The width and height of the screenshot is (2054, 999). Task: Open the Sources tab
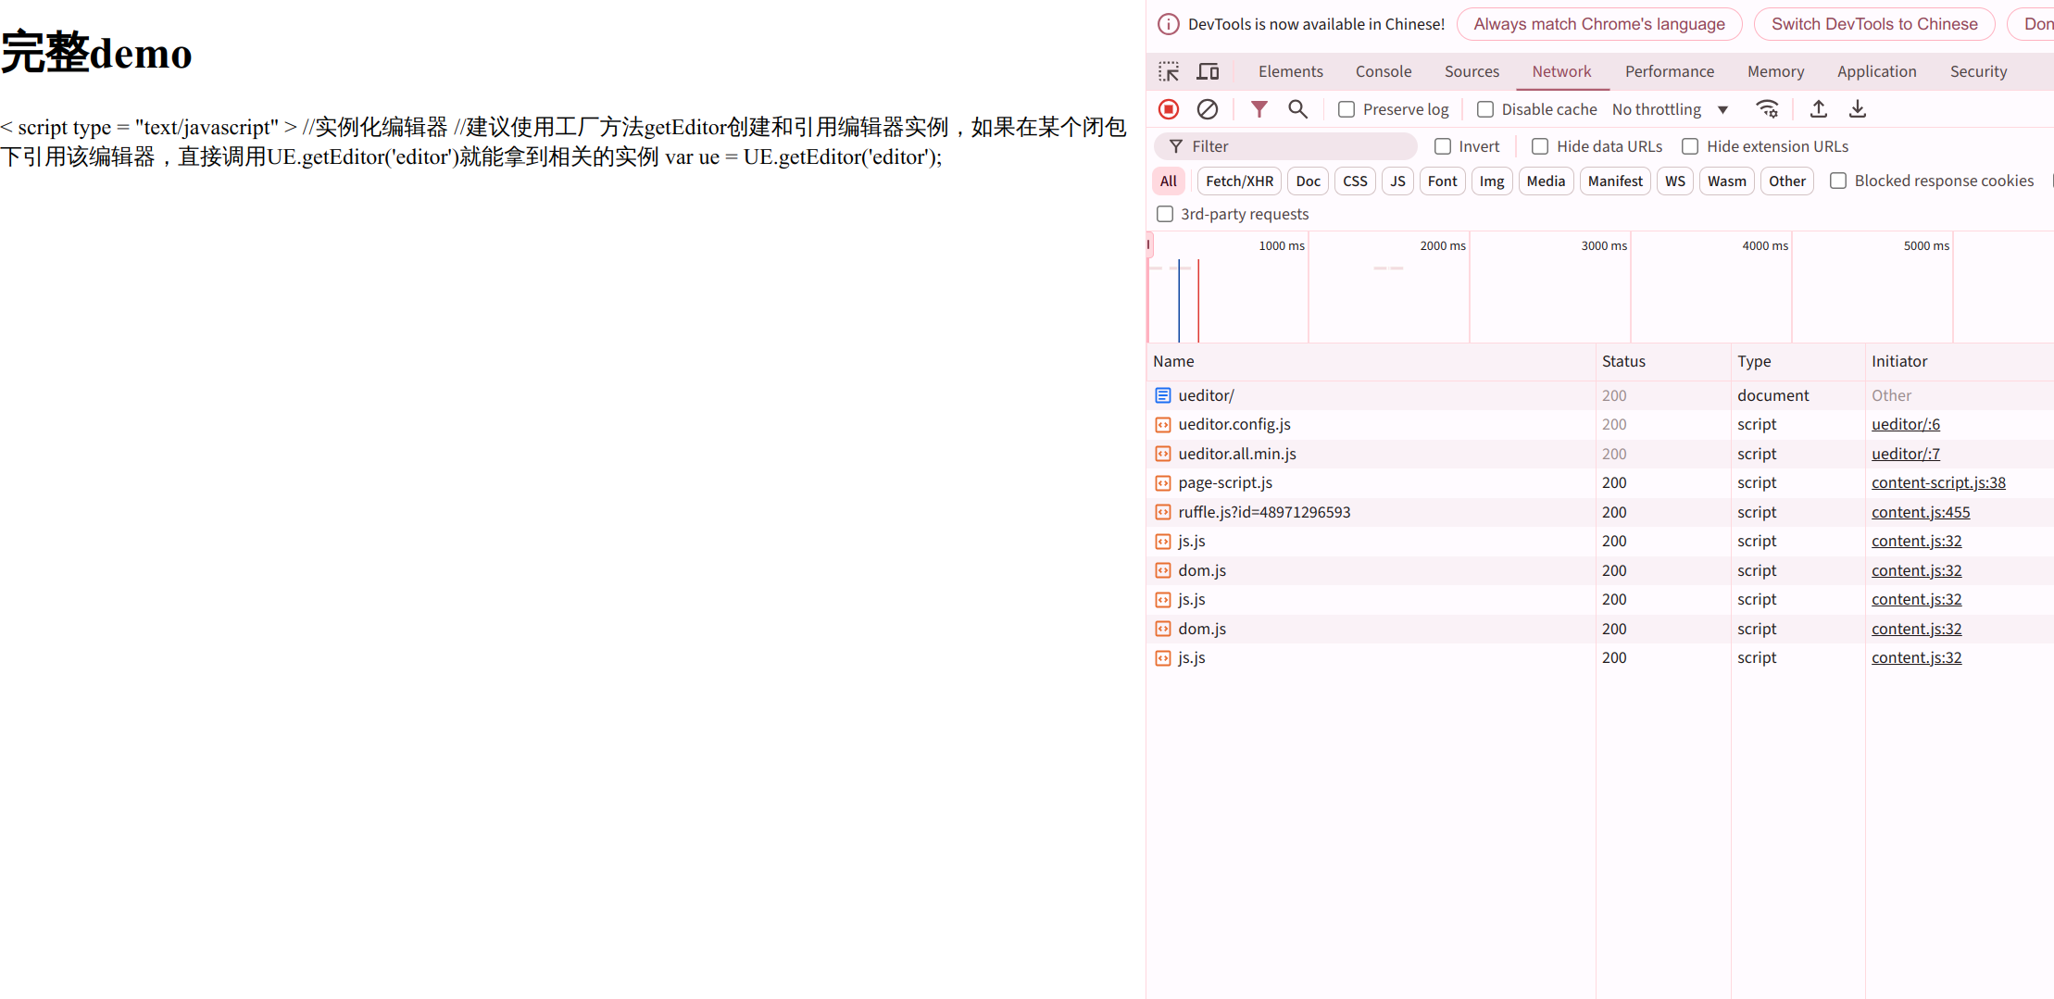pyautogui.click(x=1472, y=71)
